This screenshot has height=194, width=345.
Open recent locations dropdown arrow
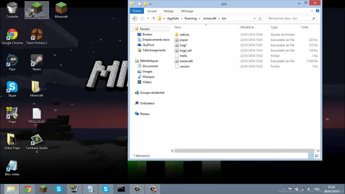[148, 19]
